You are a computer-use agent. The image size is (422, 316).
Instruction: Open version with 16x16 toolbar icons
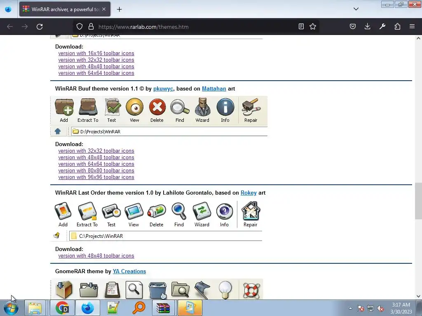[x=96, y=53]
